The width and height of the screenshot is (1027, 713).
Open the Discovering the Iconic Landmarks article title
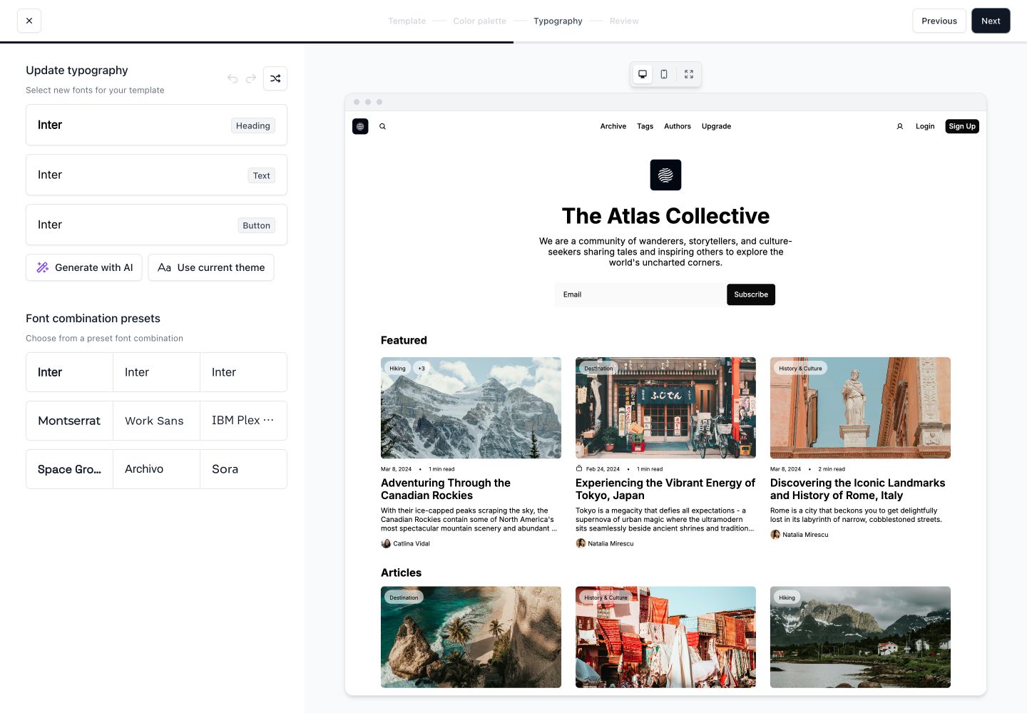coord(857,489)
